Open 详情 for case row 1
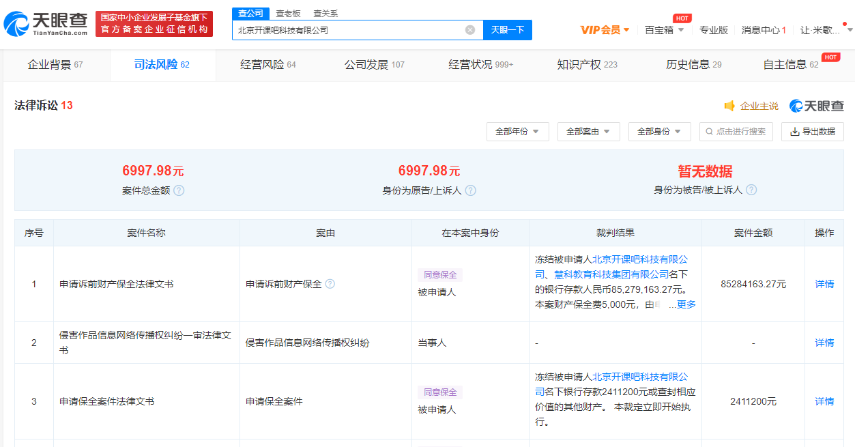 point(824,284)
